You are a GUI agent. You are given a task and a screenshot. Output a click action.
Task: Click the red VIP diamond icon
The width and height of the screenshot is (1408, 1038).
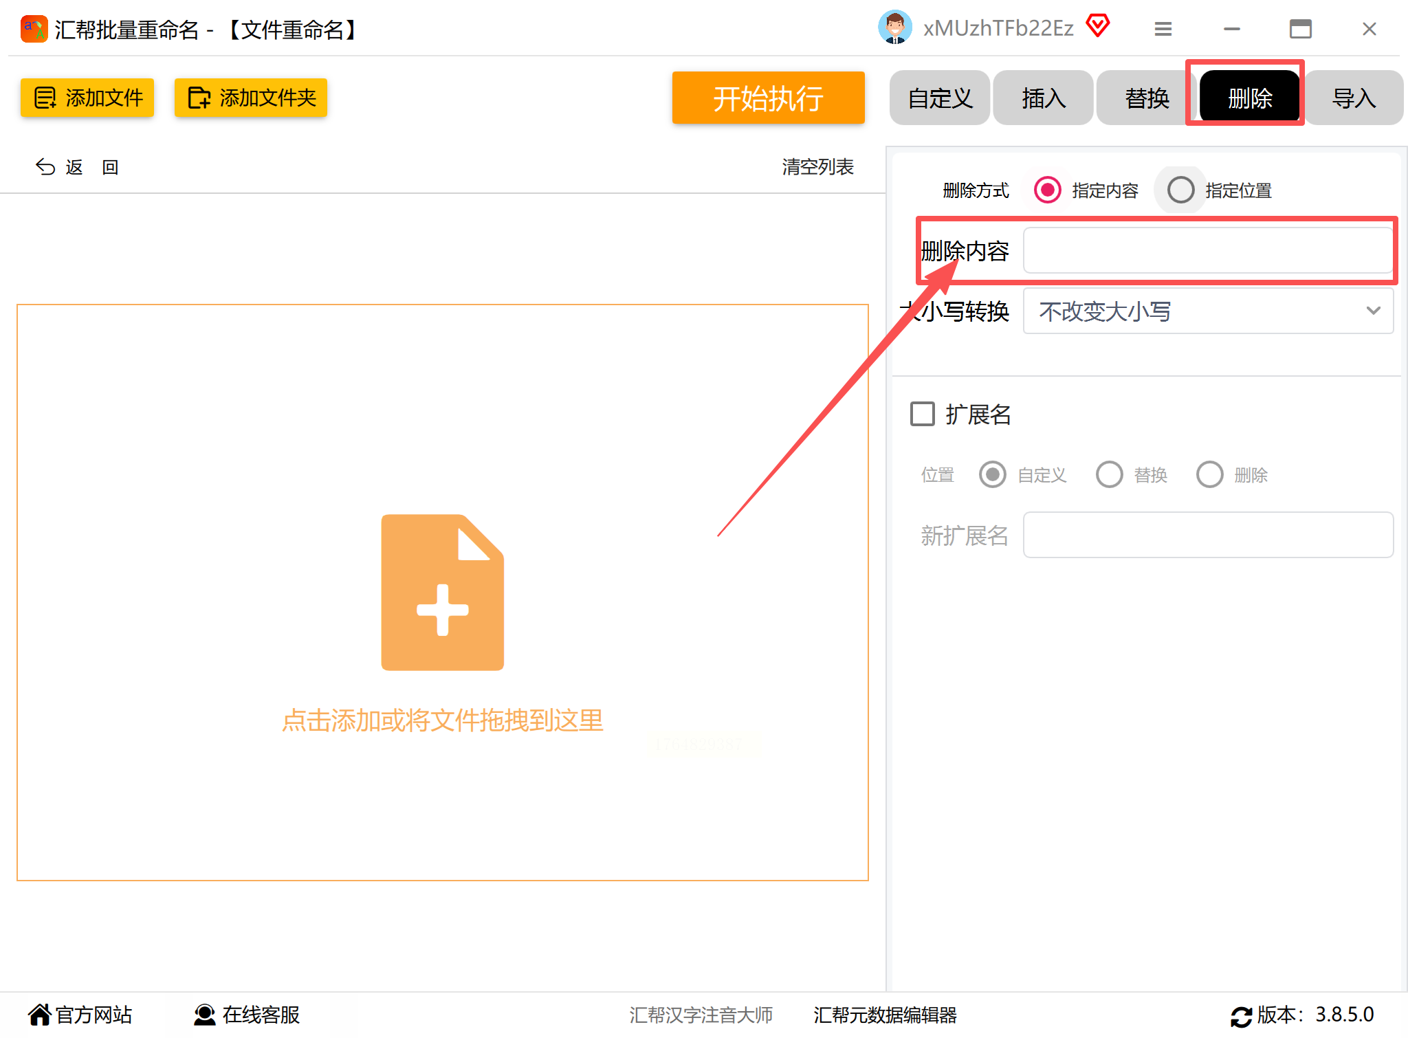(1098, 27)
